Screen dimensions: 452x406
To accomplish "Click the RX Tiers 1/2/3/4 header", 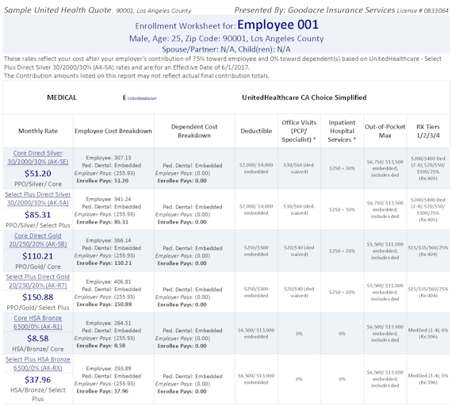I will pos(428,131).
